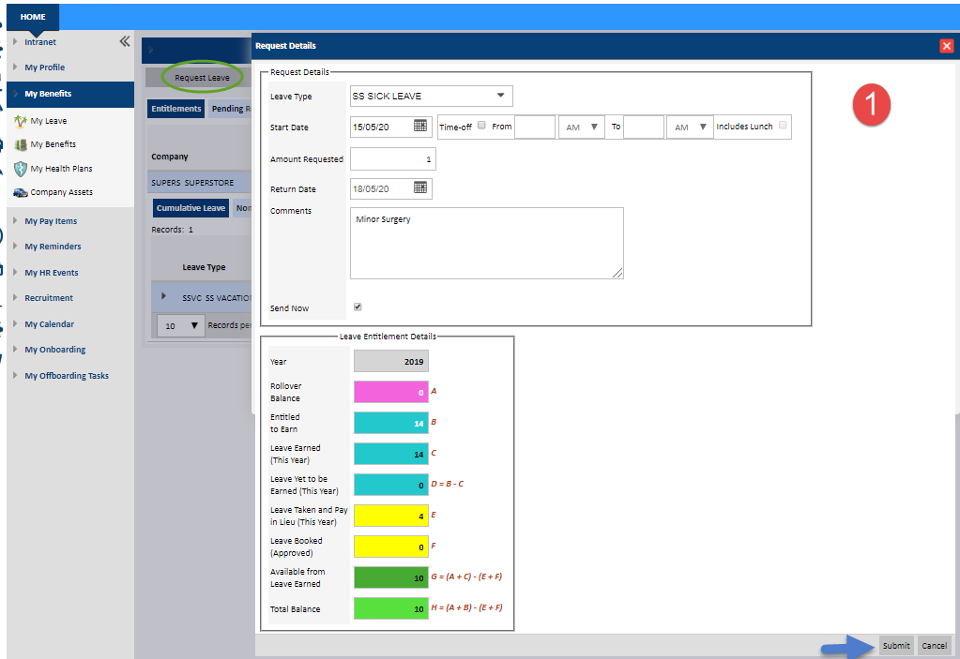Viewport: 960px width, 659px height.
Task: Open Start Date calendar picker icon
Action: pos(420,126)
